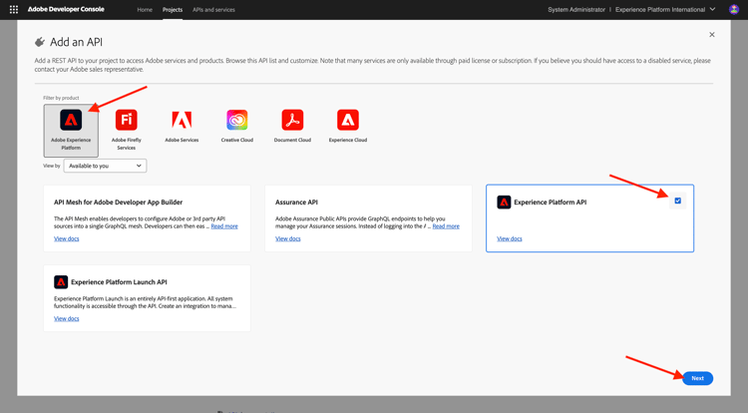Screen dimensions: 748x413
Task: Filter by Adobe Services product
Action: (x=182, y=127)
